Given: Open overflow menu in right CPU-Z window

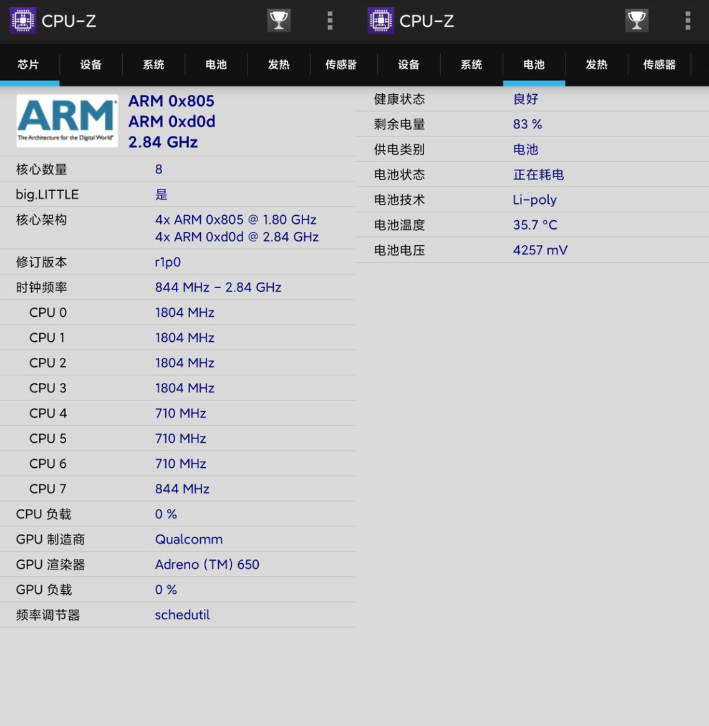Looking at the screenshot, I should (x=688, y=21).
